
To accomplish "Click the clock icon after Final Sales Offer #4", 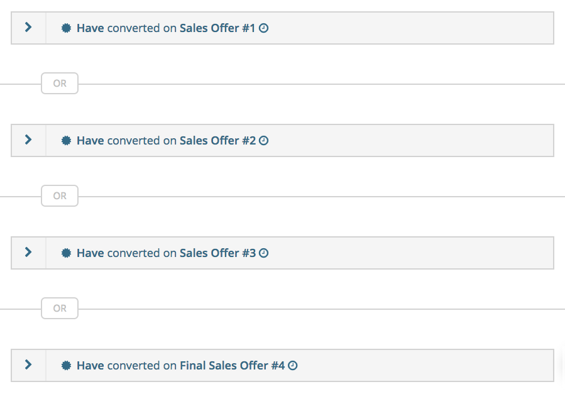I will 293,366.
